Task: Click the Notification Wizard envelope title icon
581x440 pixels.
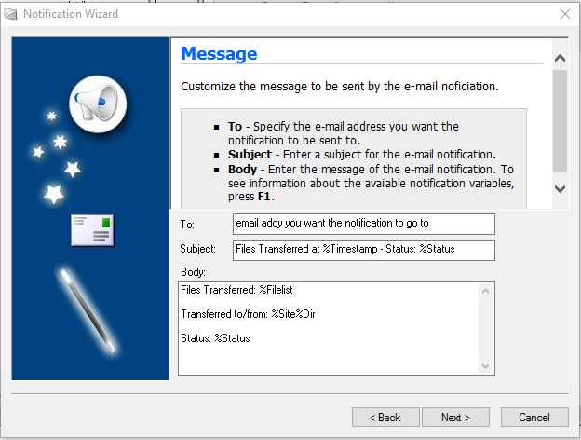Action: [10, 14]
